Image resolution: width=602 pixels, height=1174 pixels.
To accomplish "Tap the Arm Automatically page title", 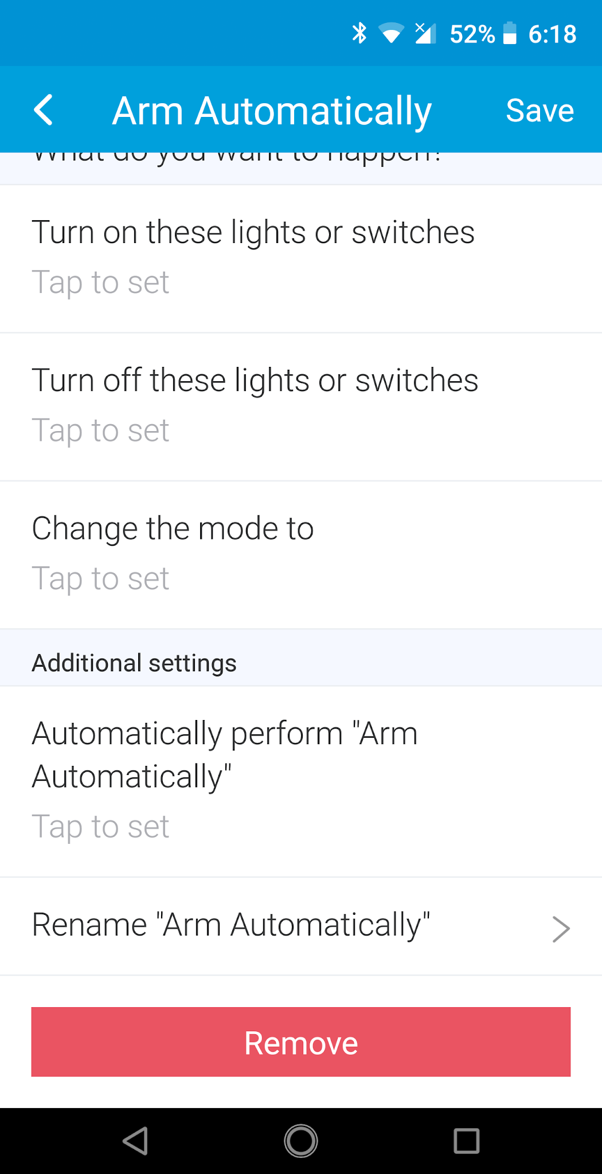I will [x=272, y=110].
